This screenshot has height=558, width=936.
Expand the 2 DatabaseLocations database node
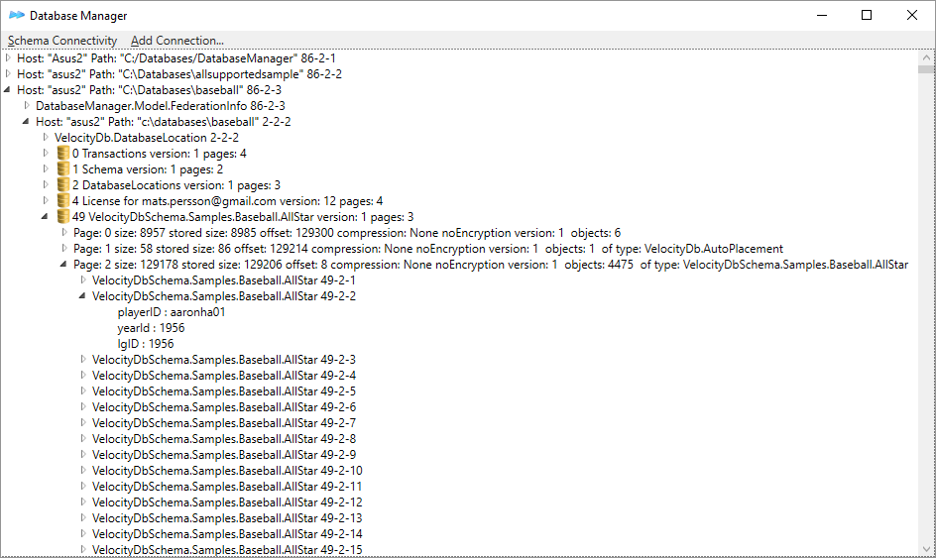[x=46, y=185]
